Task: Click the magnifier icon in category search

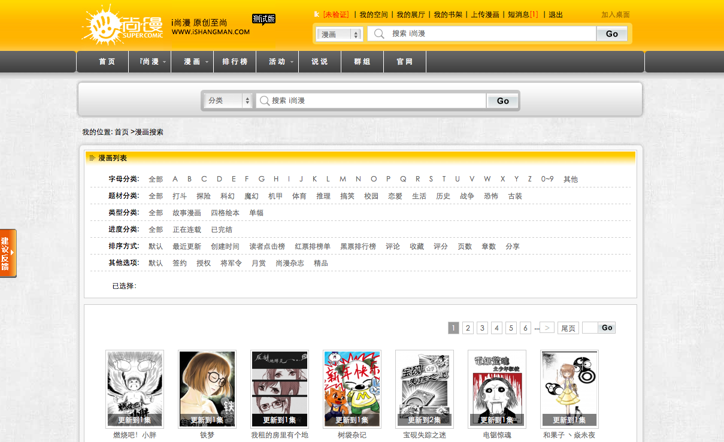Action: pyautogui.click(x=264, y=101)
